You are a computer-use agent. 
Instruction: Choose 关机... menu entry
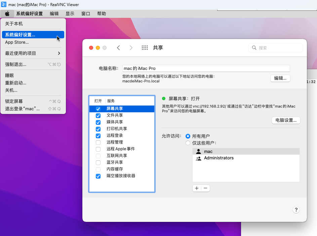click(x=33, y=90)
